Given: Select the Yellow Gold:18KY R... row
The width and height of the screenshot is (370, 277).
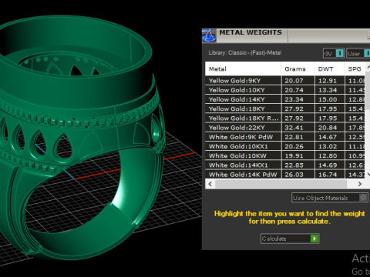Looking at the screenshot, I should tap(285, 118).
